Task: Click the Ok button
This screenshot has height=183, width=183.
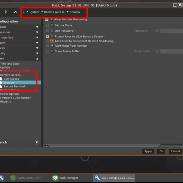Action: coord(161,151)
